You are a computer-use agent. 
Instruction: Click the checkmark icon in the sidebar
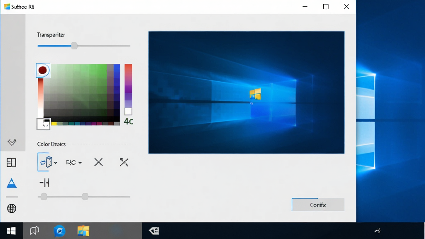[12, 142]
